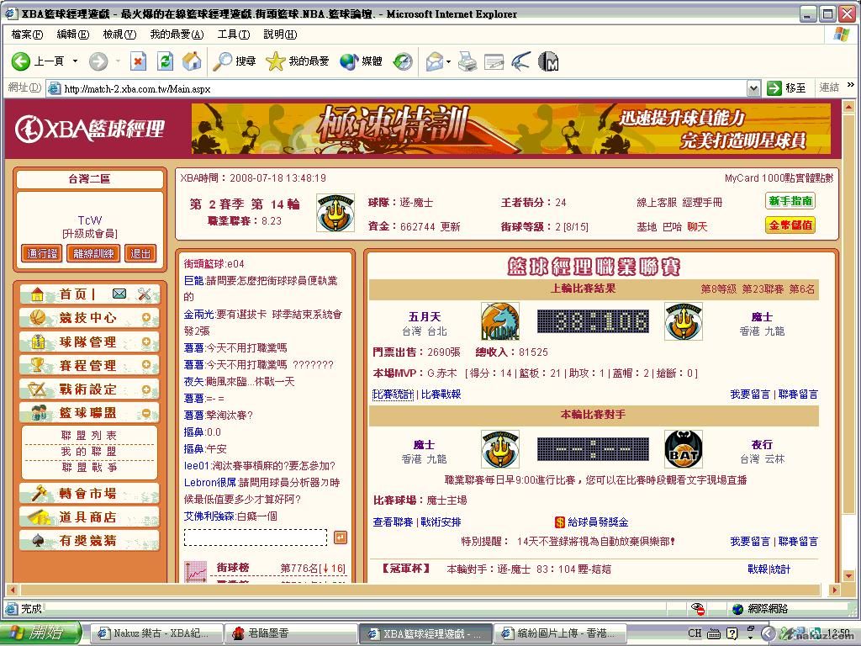Open the 檔案 menu

point(27,34)
